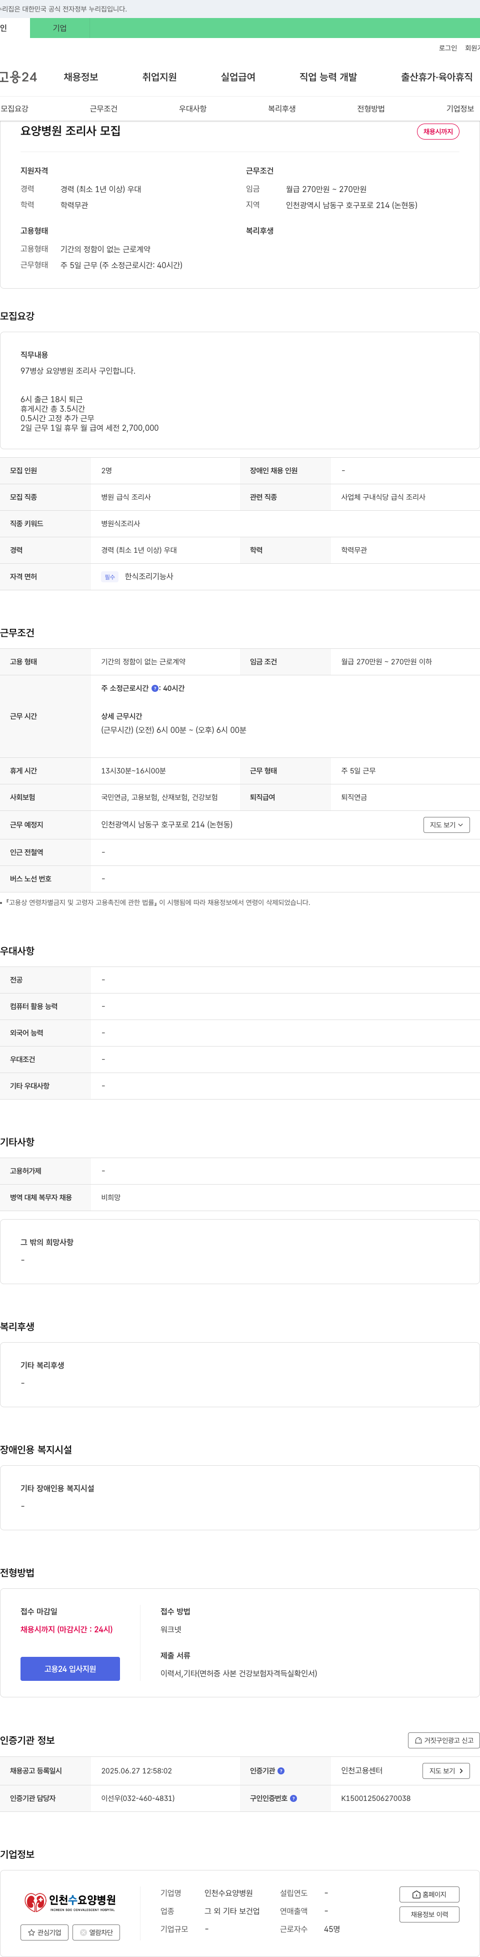View 채용정보 이력 button
The image size is (480, 1957).
tap(429, 1913)
